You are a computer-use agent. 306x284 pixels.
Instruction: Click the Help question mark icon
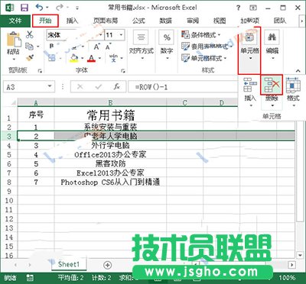pos(238,8)
